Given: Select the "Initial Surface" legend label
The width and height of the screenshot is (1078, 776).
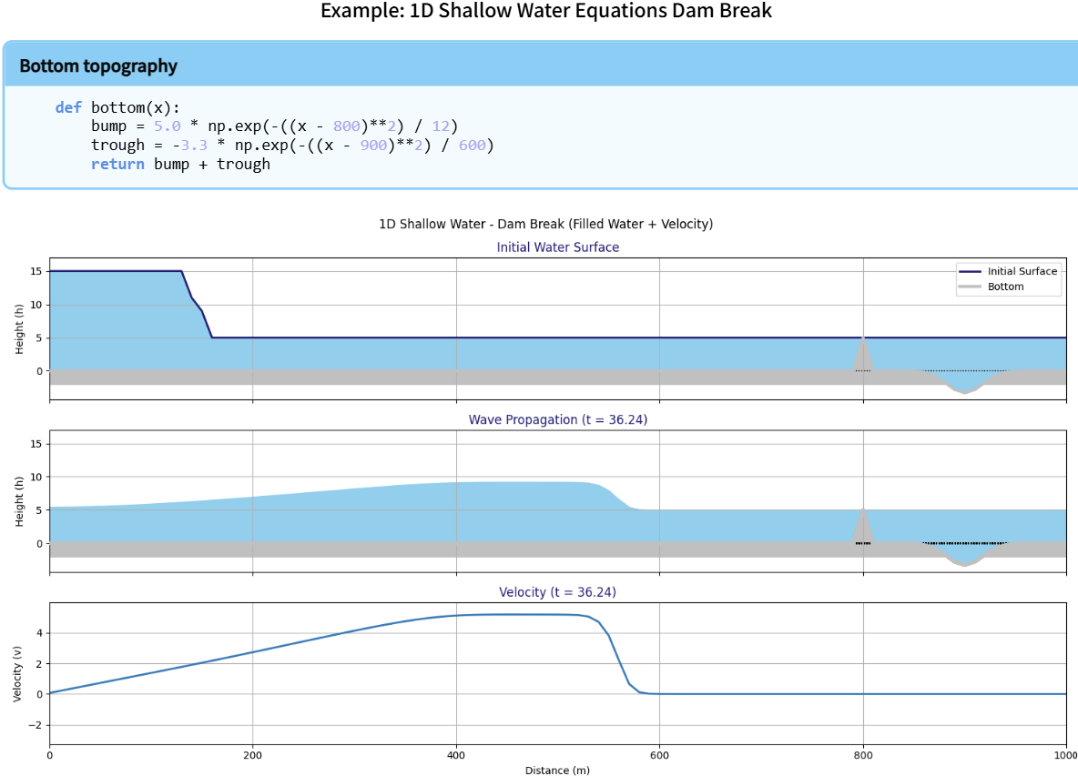Looking at the screenshot, I should point(1022,271).
